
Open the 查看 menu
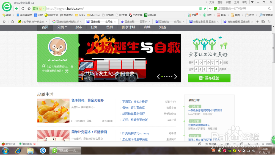[x=220, y=2]
